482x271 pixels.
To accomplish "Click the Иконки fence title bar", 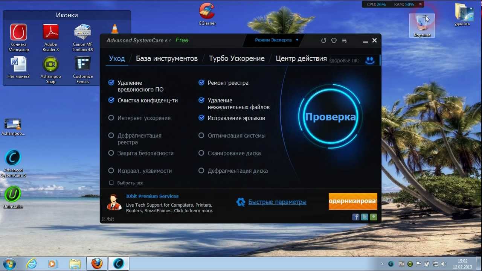I will pyautogui.click(x=67, y=15).
